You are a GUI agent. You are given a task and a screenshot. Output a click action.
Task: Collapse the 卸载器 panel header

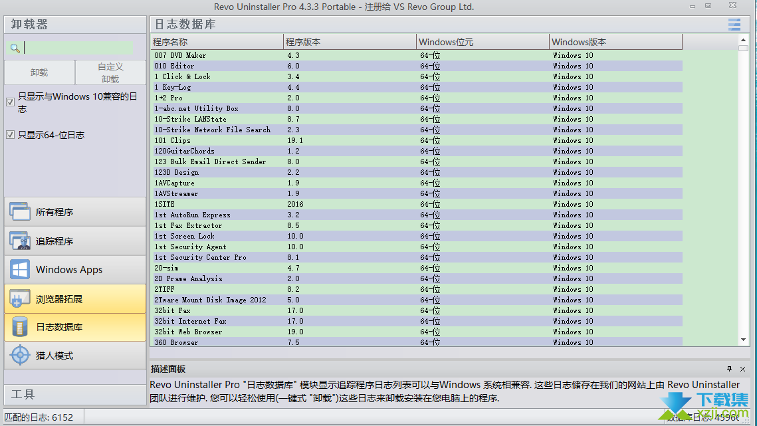point(75,25)
